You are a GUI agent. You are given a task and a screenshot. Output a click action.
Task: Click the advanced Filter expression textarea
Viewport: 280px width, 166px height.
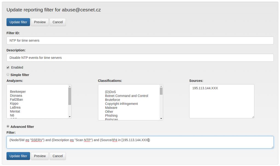140,142
